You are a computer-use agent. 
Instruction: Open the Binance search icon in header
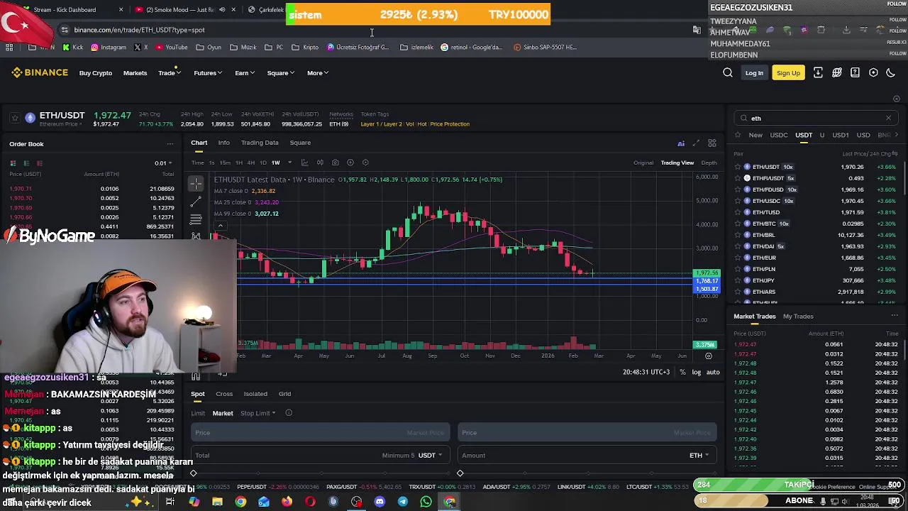728,72
